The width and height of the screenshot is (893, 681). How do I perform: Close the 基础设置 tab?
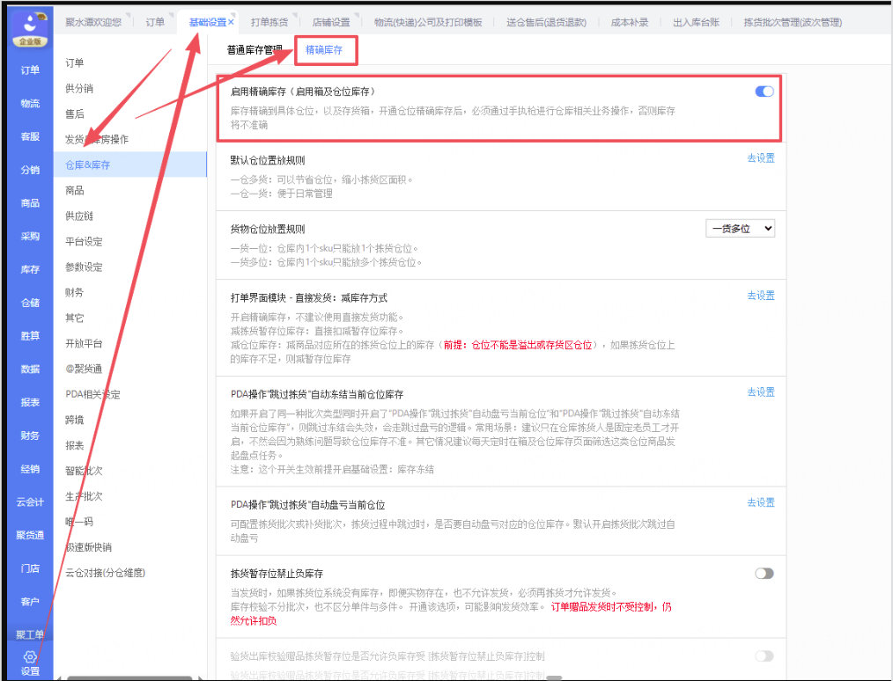(231, 22)
